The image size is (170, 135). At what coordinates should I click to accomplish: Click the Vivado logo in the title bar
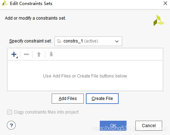pos(5,3)
